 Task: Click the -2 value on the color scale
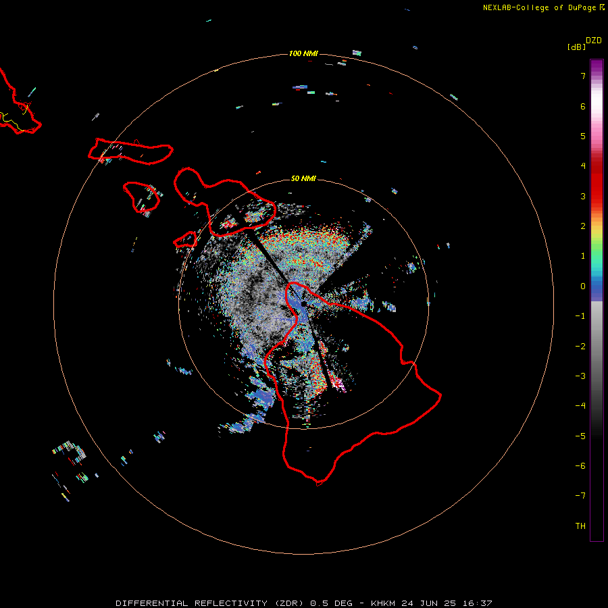(580, 347)
